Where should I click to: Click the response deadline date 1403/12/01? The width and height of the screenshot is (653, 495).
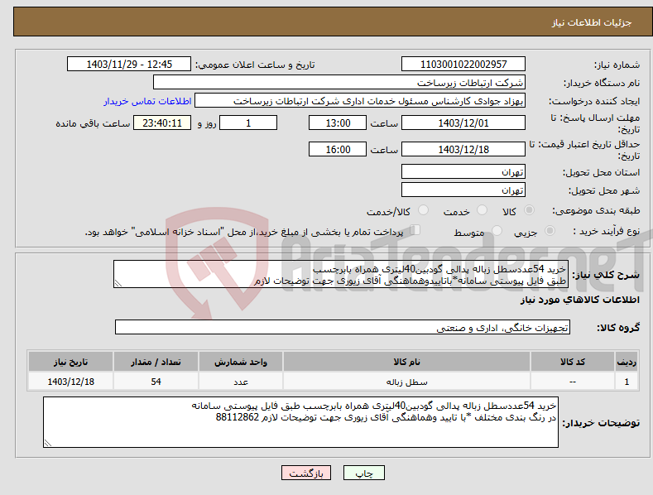click(x=463, y=123)
